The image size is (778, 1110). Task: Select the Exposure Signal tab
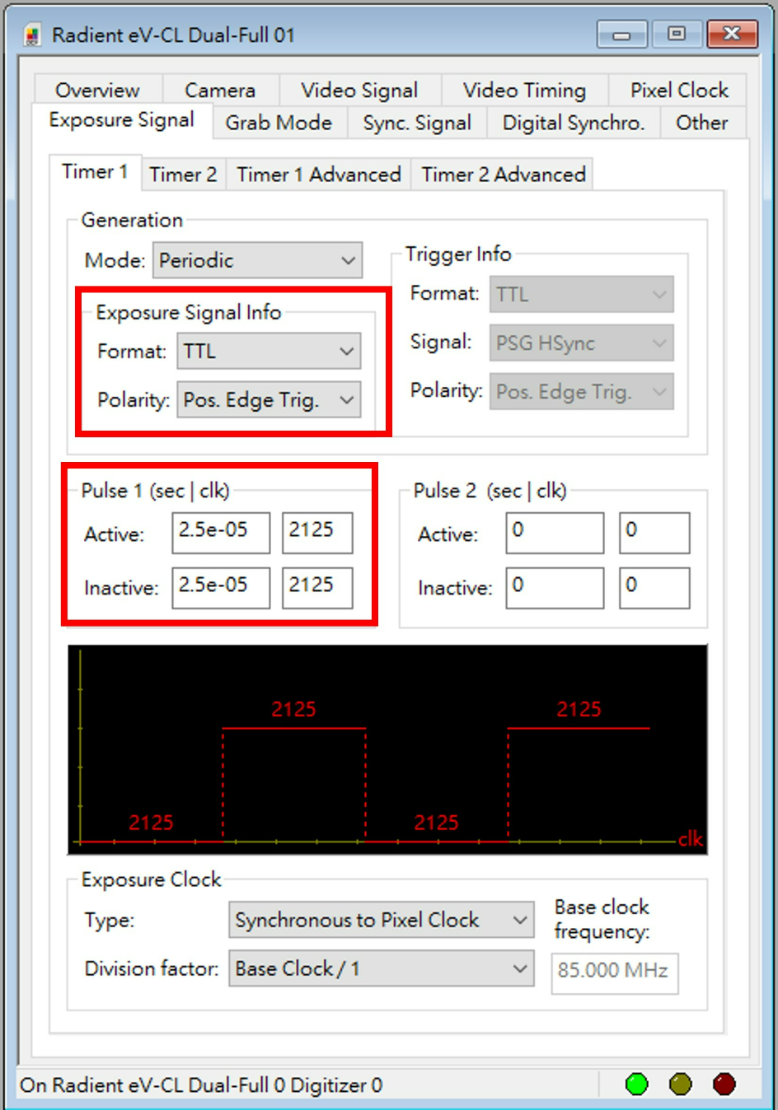point(121,120)
